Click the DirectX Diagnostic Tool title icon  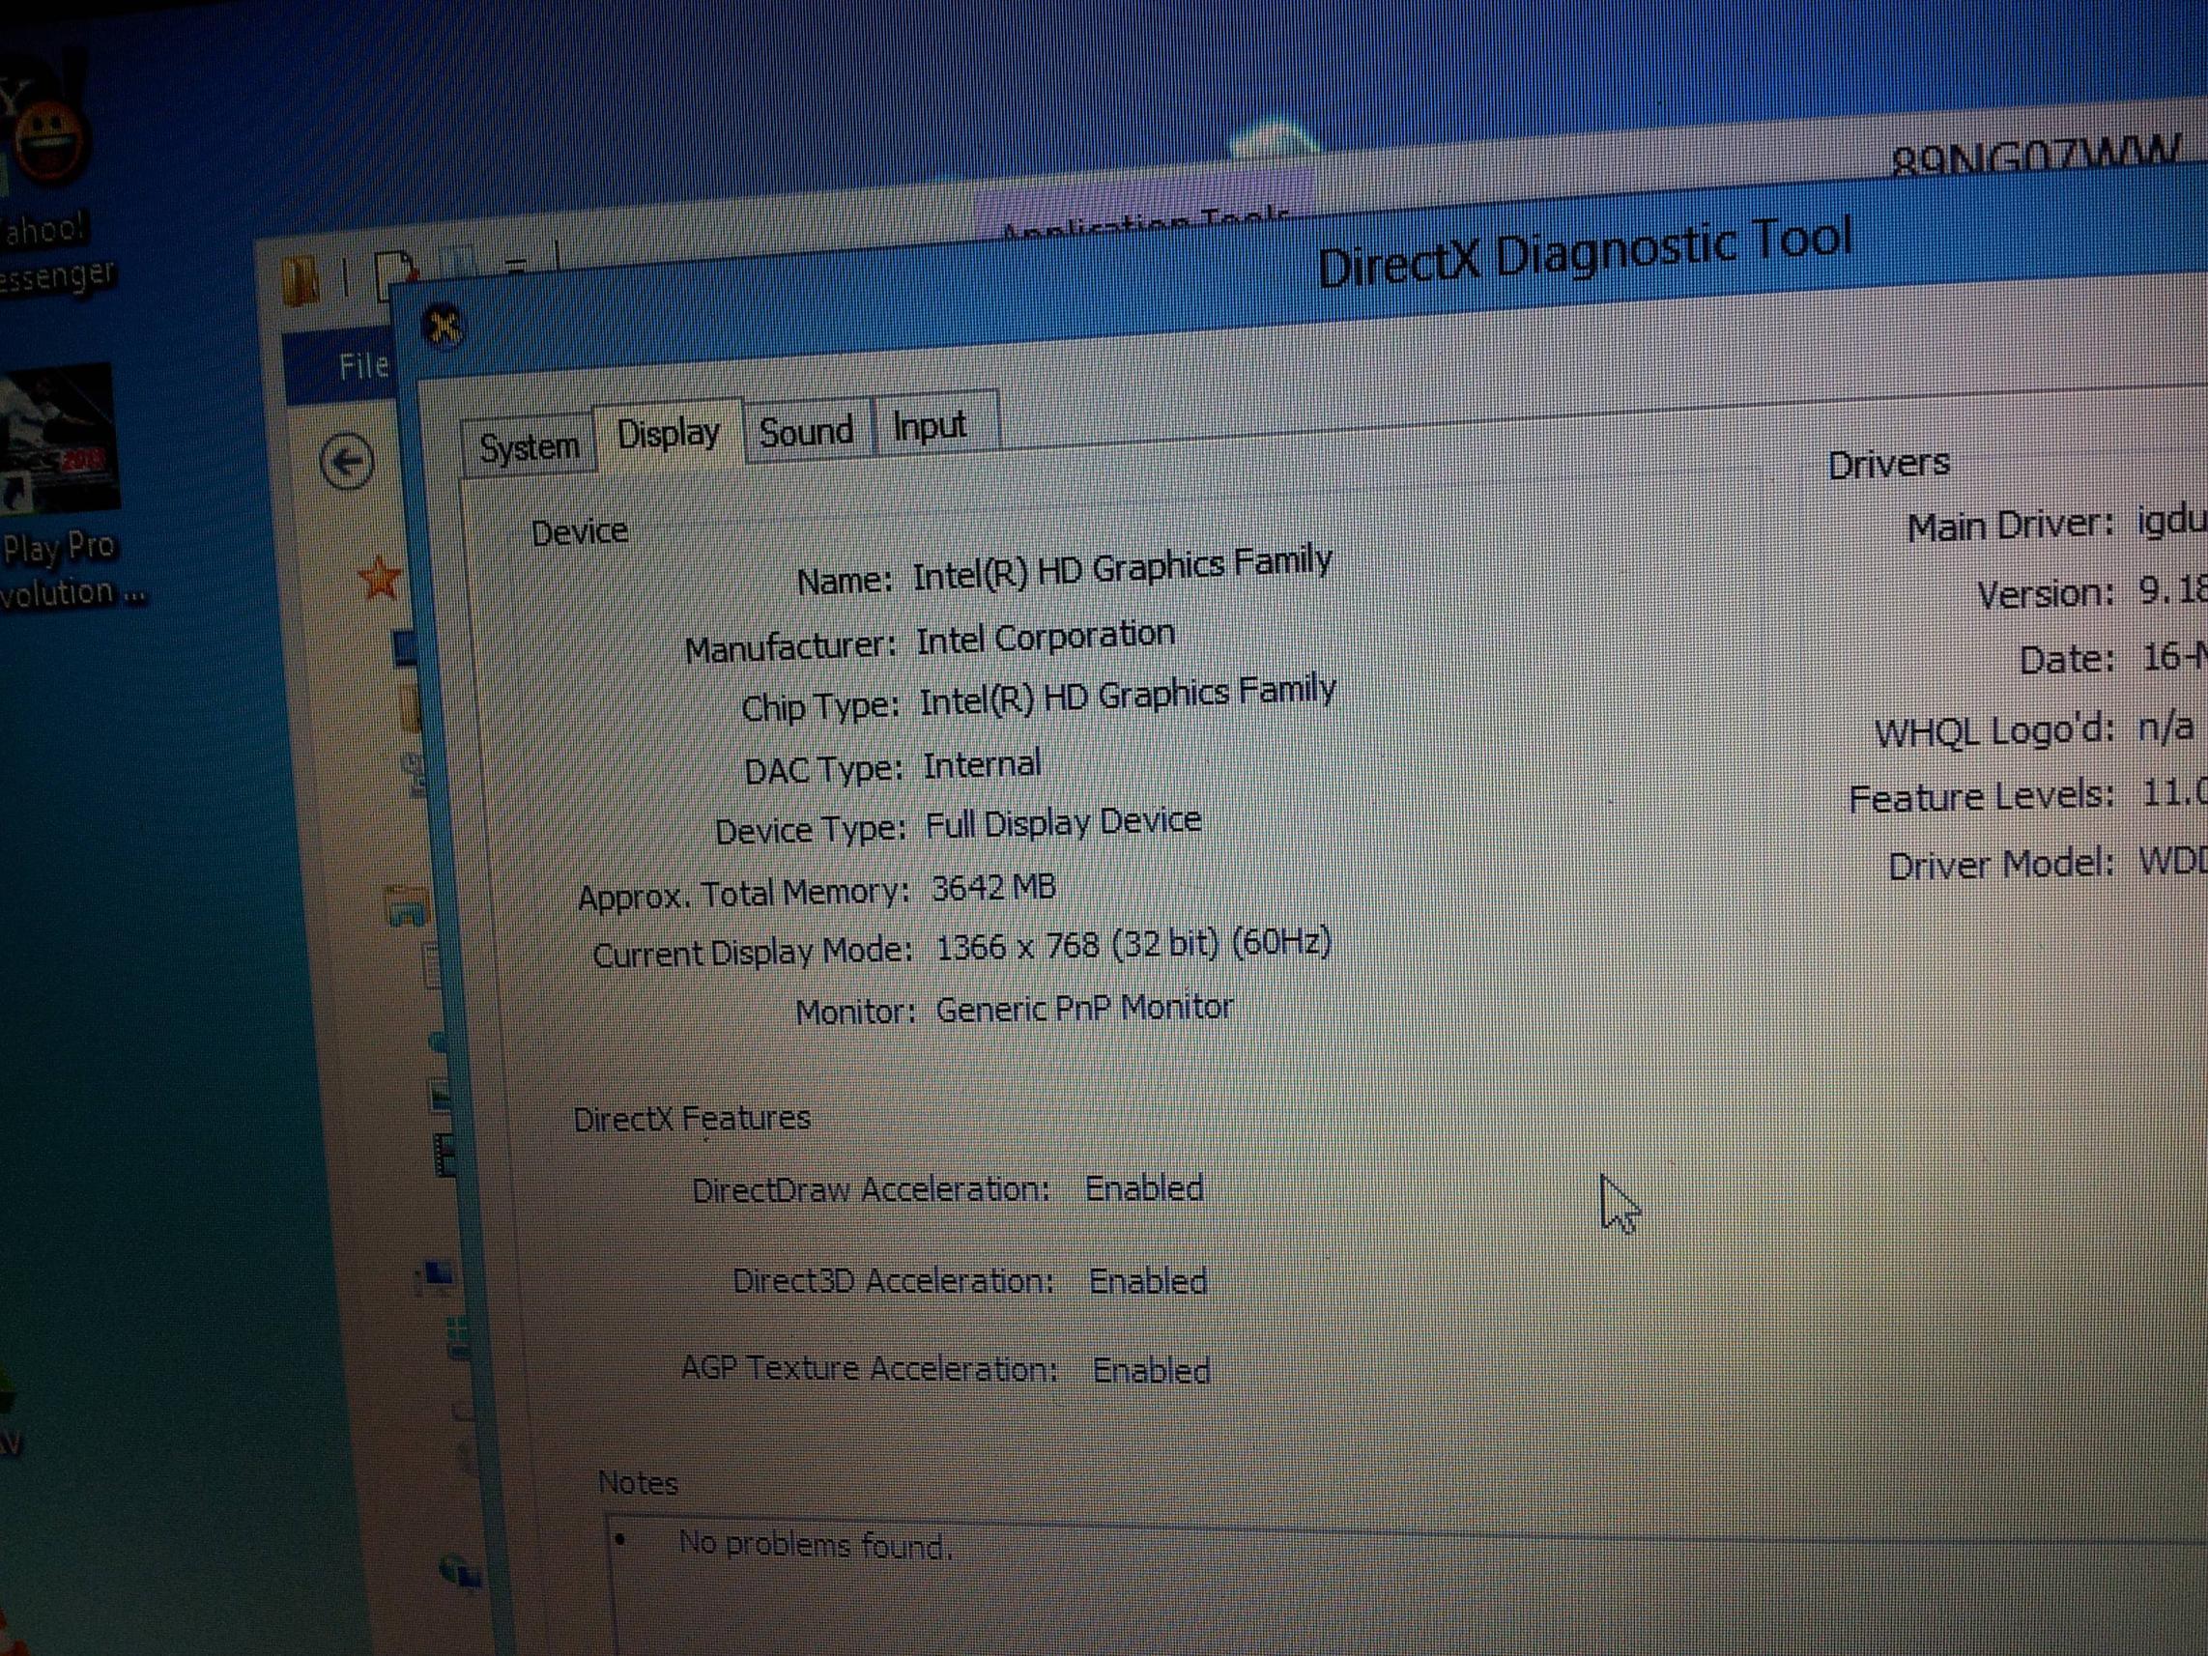click(444, 326)
